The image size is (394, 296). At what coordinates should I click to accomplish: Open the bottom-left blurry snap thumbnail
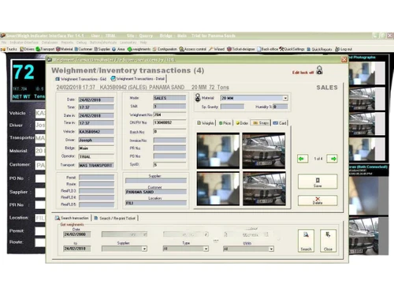[218, 189]
